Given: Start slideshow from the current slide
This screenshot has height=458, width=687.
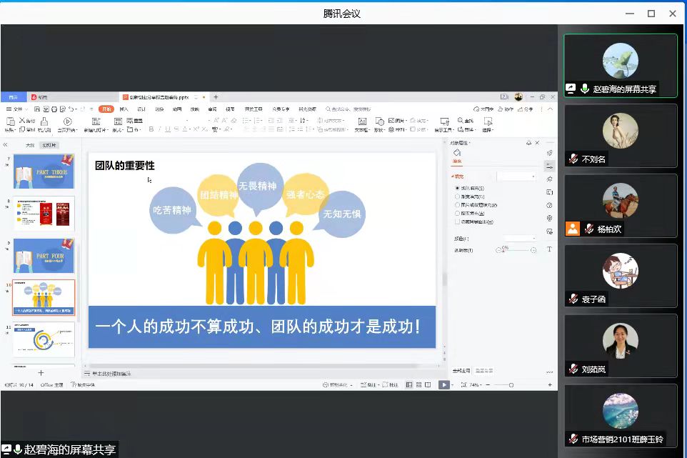Looking at the screenshot, I should click(67, 121).
